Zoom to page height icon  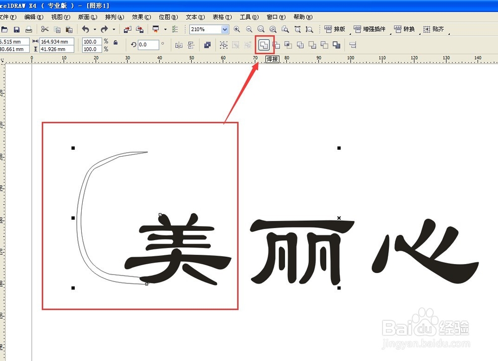(309, 29)
